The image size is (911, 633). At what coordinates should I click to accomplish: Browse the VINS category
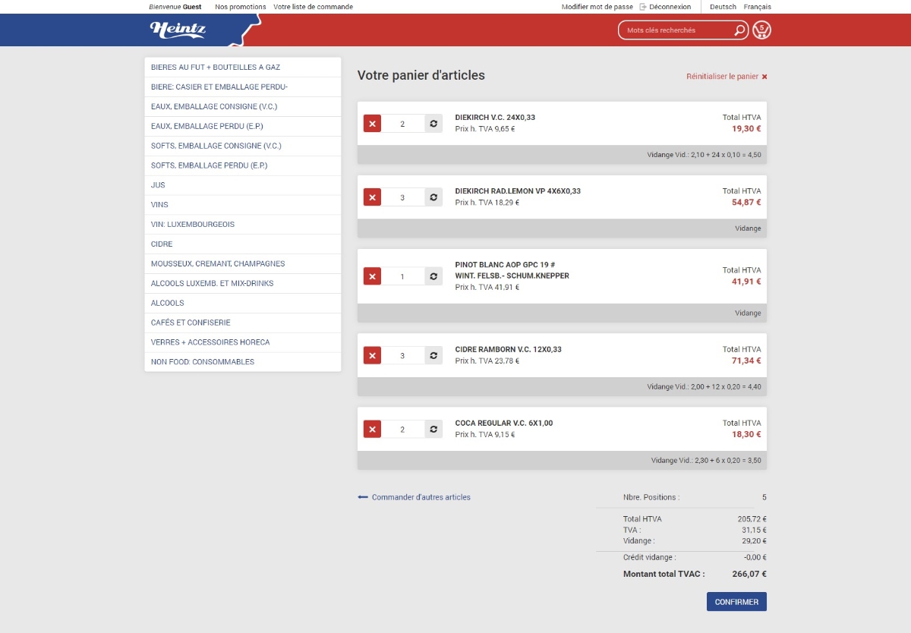[x=243, y=205]
